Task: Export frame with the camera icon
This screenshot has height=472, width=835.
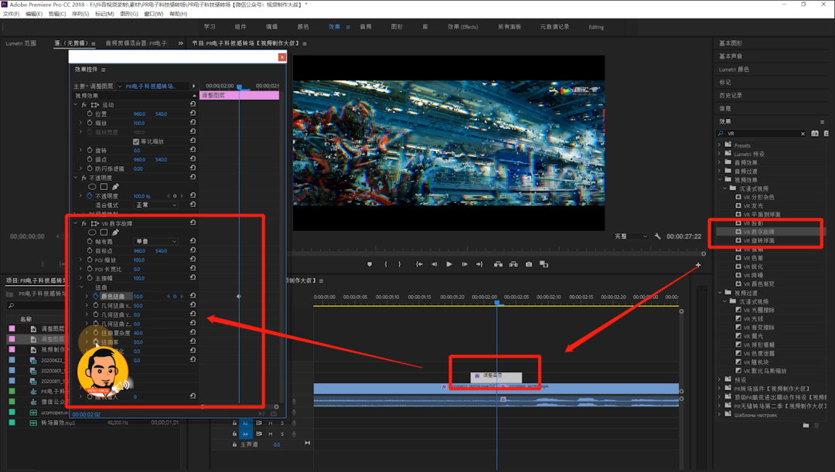Action: tap(529, 264)
